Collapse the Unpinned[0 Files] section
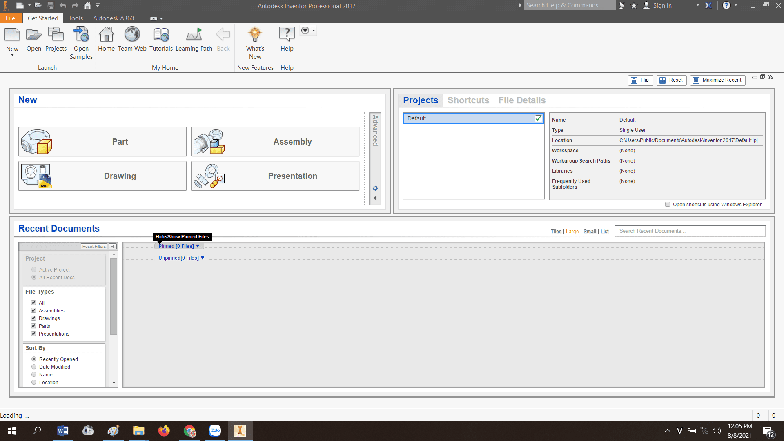 click(203, 258)
